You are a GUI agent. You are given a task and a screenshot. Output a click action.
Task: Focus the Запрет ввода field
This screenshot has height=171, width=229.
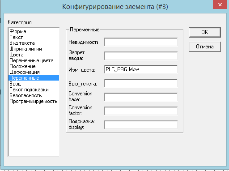(x=141, y=56)
